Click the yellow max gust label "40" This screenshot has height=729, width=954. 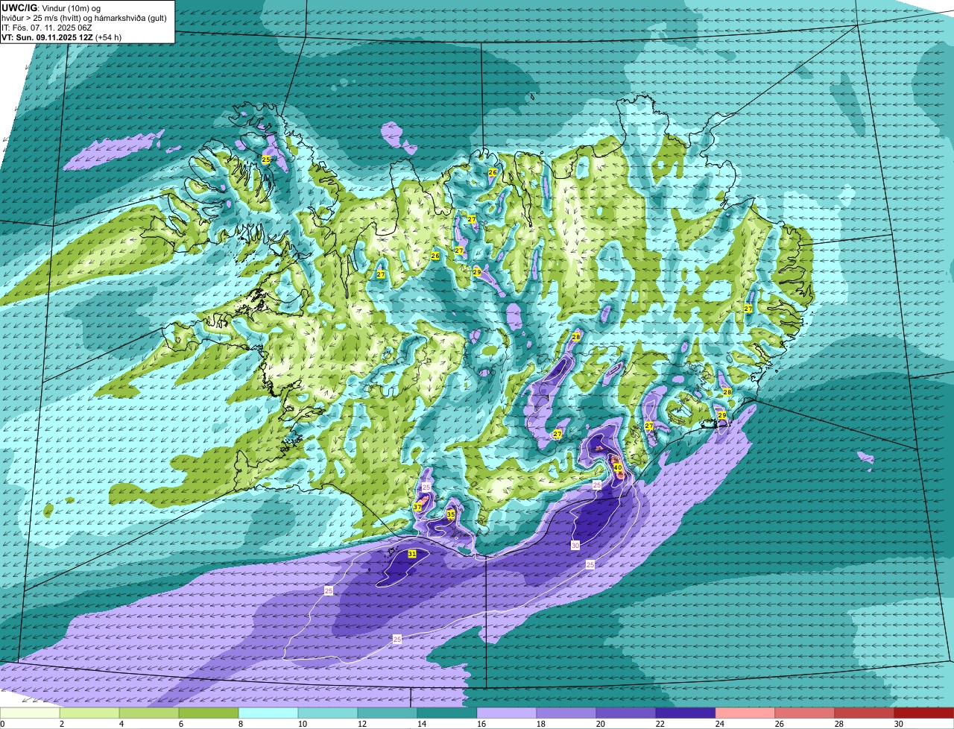click(617, 468)
